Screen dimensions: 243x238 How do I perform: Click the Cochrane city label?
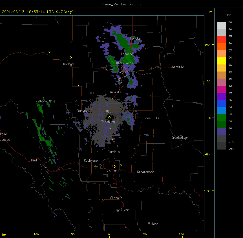tap(91, 161)
